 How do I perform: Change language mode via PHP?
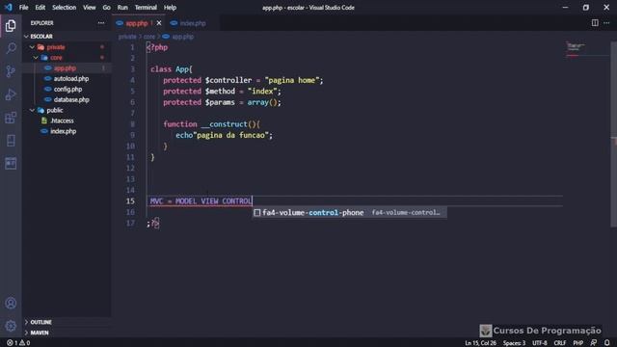[x=577, y=343]
